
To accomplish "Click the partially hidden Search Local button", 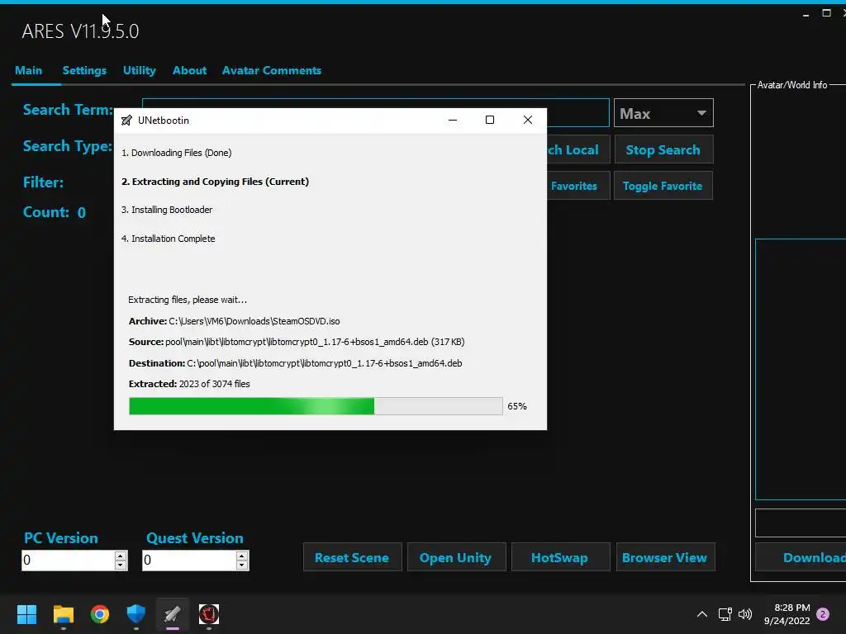I will [x=577, y=150].
